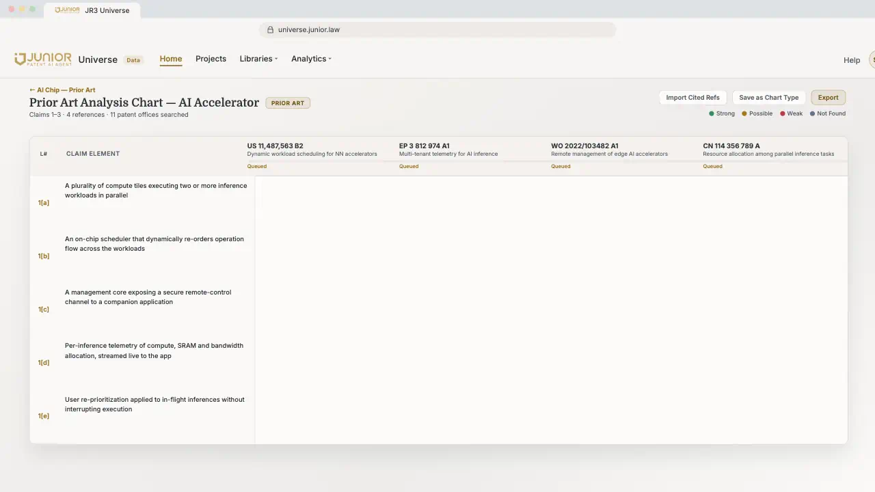Click claim label 1[b]
The height and width of the screenshot is (492, 875).
pos(44,256)
